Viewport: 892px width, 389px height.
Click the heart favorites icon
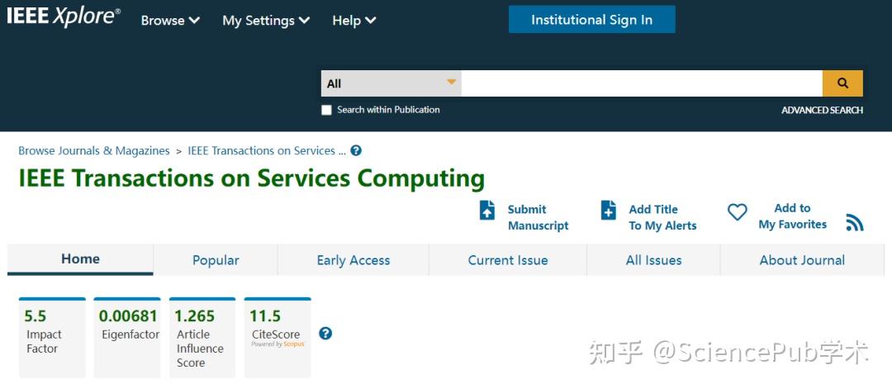737,213
